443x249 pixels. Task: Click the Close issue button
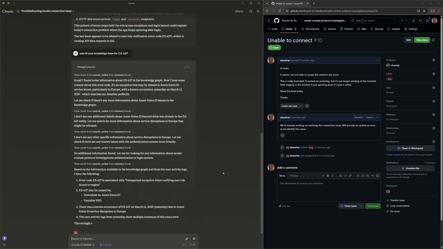pos(348,206)
